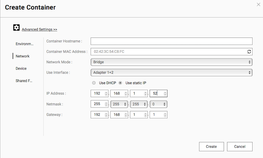Switch to the Environment tab
This screenshot has height=158, width=263.
pos(24,44)
